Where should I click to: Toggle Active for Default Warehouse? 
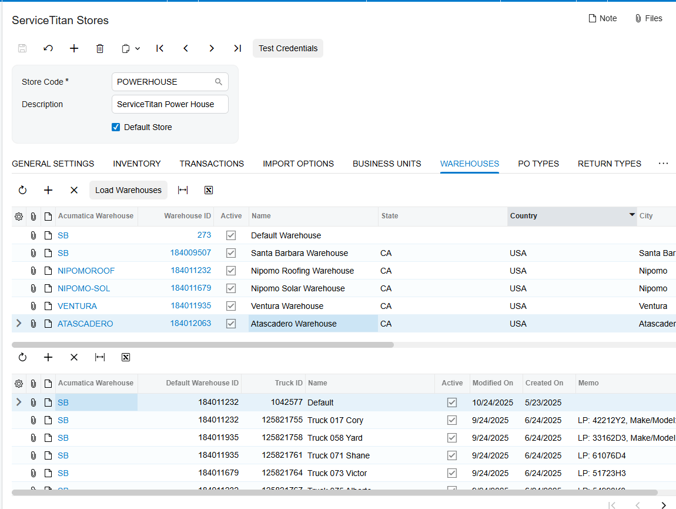click(231, 235)
